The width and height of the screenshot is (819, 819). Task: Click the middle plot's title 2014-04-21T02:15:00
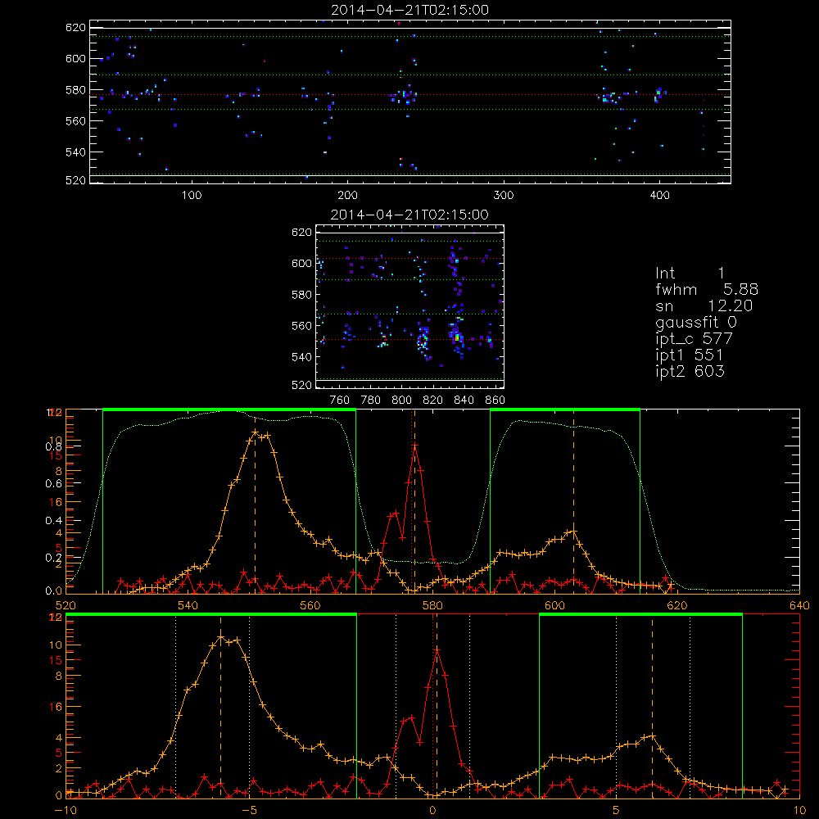pyautogui.click(x=410, y=215)
